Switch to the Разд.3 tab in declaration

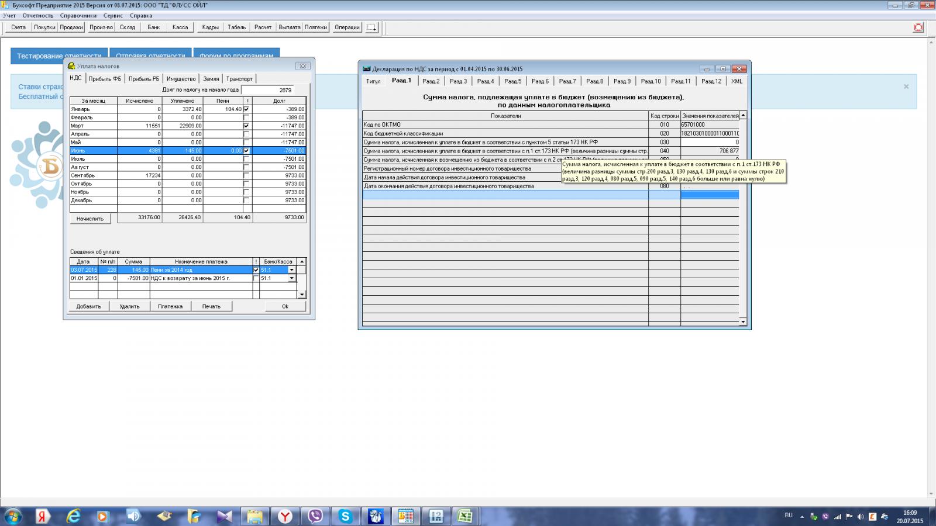coord(458,81)
